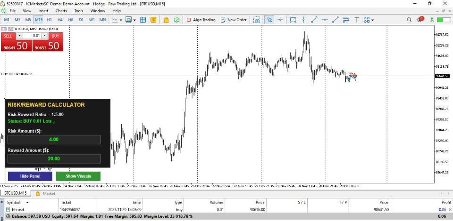Screen dimensions: 453x221
Task: Switch to H1 timeframe
Action: pyautogui.click(x=50, y=20)
